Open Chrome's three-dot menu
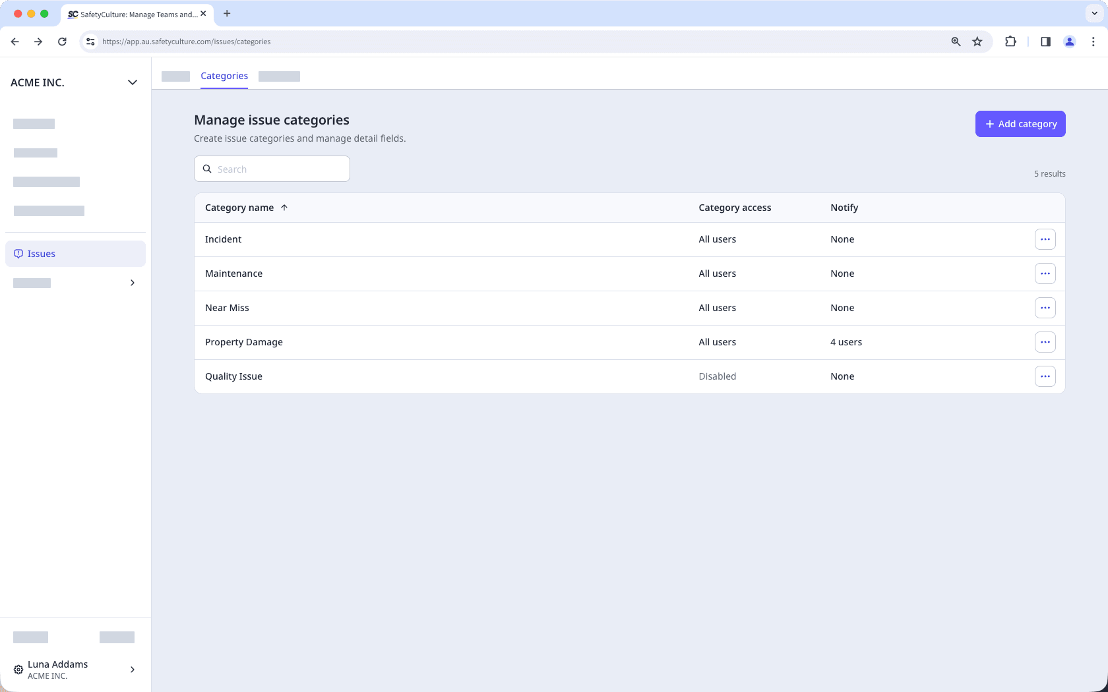Viewport: 1108px width, 692px height. pyautogui.click(x=1093, y=41)
